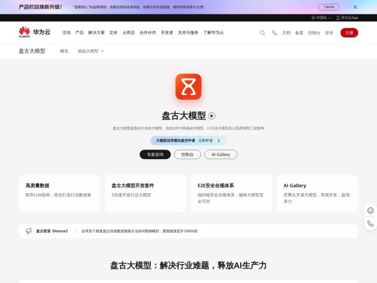Click the 专家咨询 button
377x283 pixels.
point(155,154)
